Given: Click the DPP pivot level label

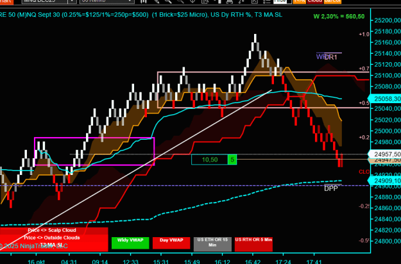Looking at the screenshot, I should pos(331,188).
